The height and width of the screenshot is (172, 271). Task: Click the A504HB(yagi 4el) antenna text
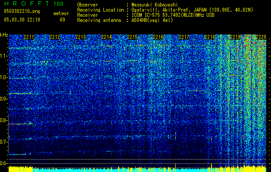[x=152, y=20]
